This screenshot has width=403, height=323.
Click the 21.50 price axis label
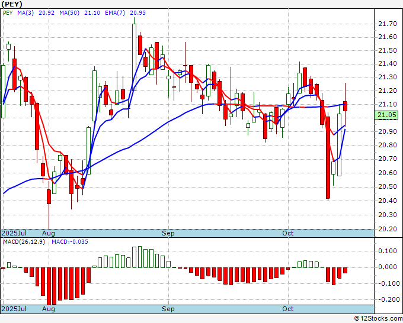[x=388, y=50]
